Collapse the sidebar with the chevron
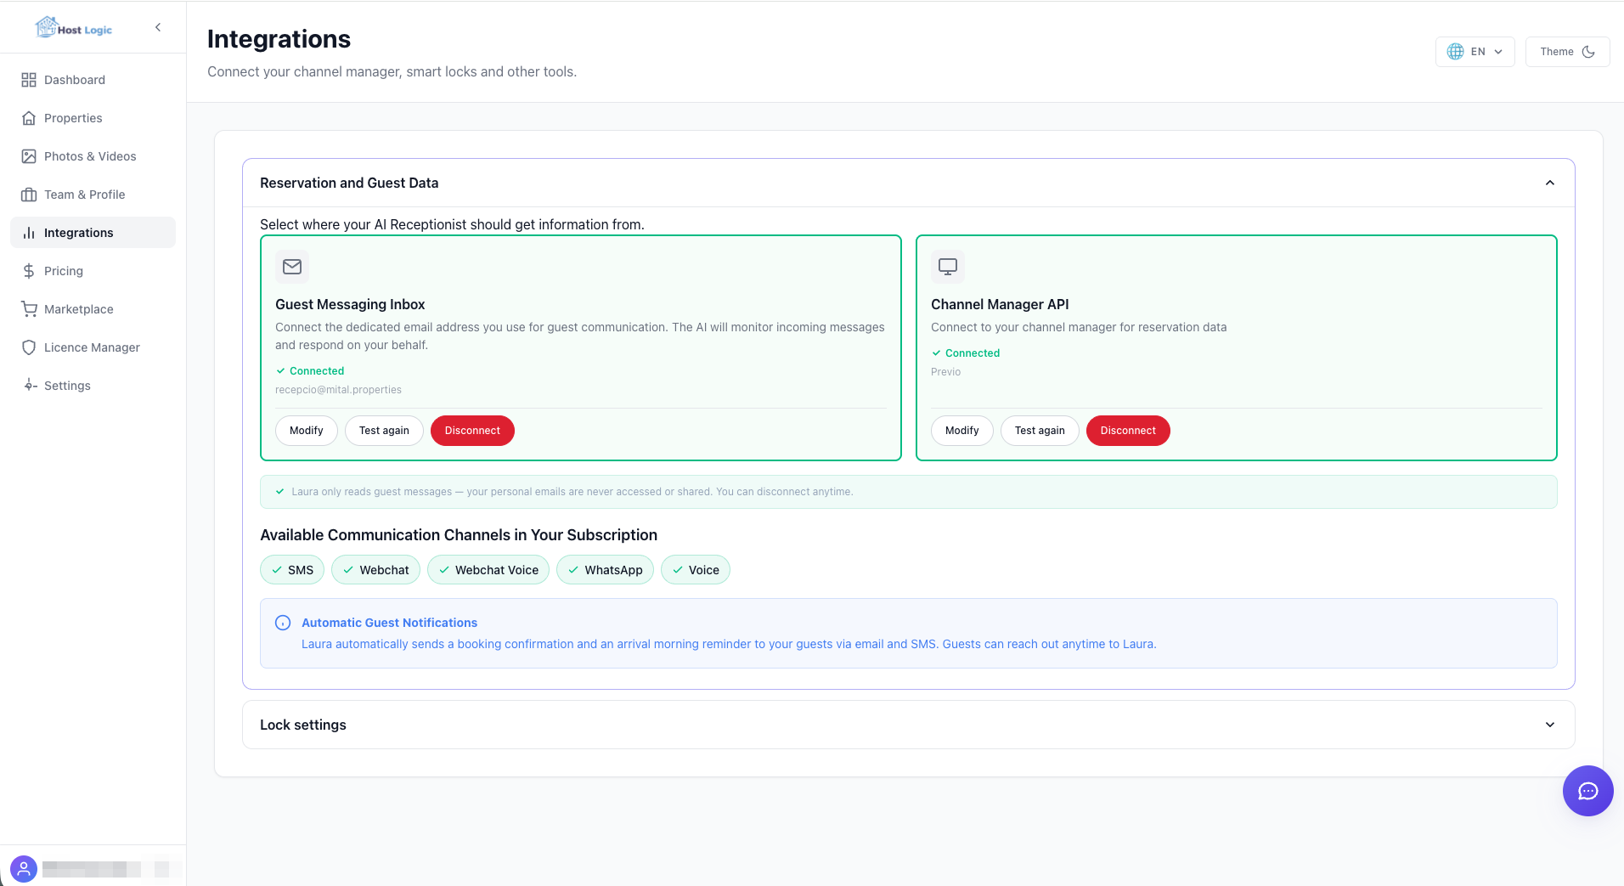 [158, 27]
